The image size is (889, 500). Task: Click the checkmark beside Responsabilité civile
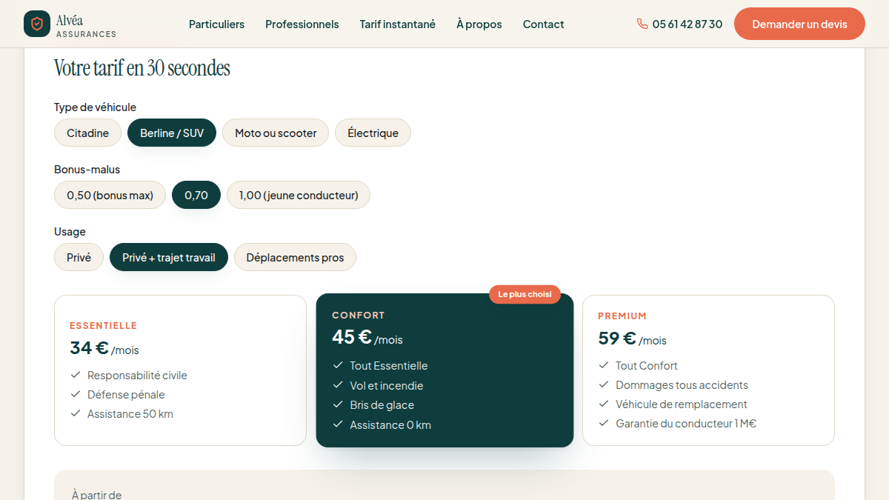point(75,375)
